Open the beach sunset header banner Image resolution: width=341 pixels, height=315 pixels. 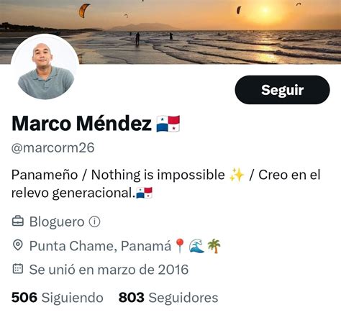[x=170, y=32]
